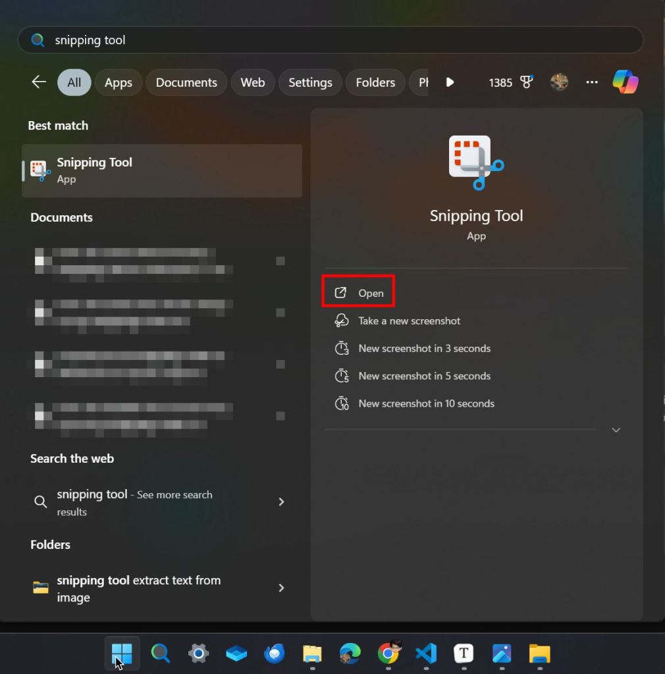Select the partially visible Ph filter tab

(x=419, y=82)
